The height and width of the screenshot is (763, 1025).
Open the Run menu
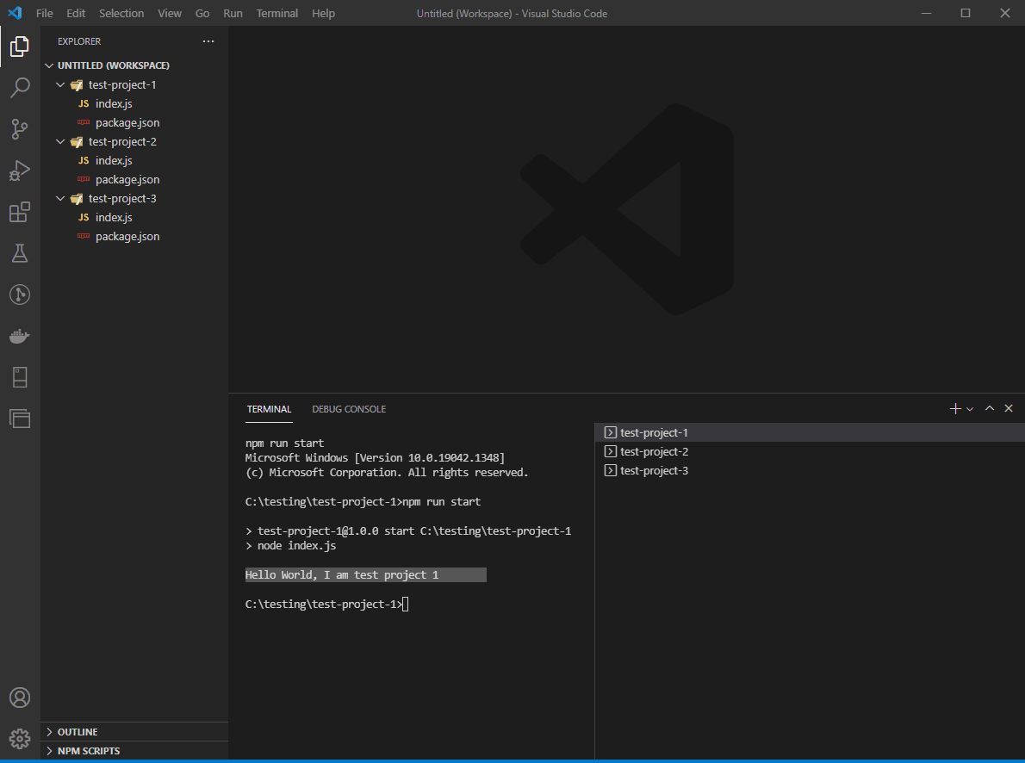233,13
